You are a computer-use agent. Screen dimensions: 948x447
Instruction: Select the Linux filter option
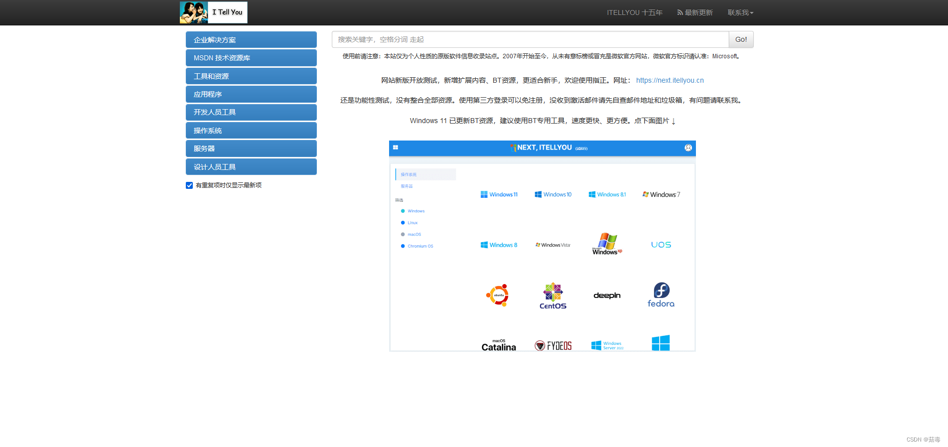pyautogui.click(x=409, y=223)
